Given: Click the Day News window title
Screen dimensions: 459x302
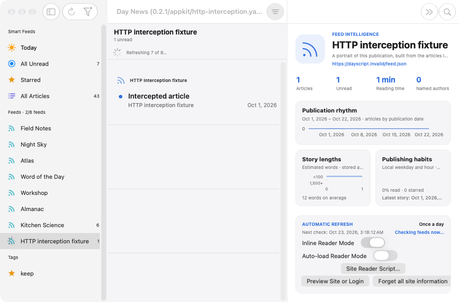Looking at the screenshot, I should [x=189, y=12].
